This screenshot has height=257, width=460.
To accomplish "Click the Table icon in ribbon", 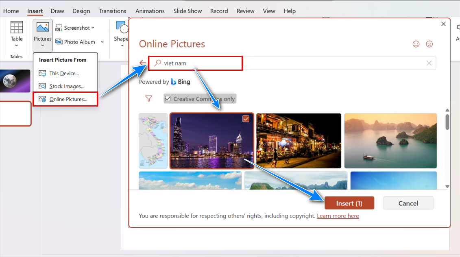I will (x=17, y=28).
